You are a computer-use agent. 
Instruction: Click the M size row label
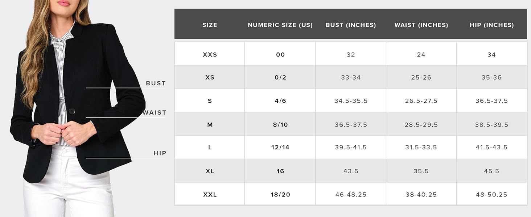click(x=210, y=125)
